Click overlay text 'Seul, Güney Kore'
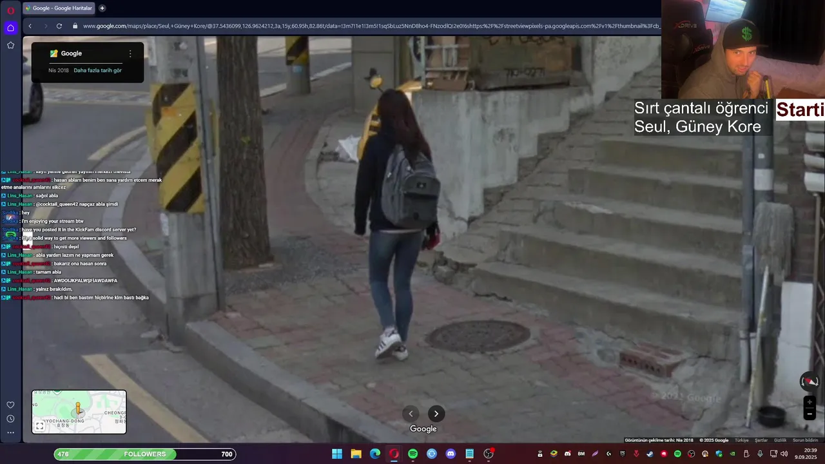This screenshot has height=464, width=825. [x=697, y=126]
